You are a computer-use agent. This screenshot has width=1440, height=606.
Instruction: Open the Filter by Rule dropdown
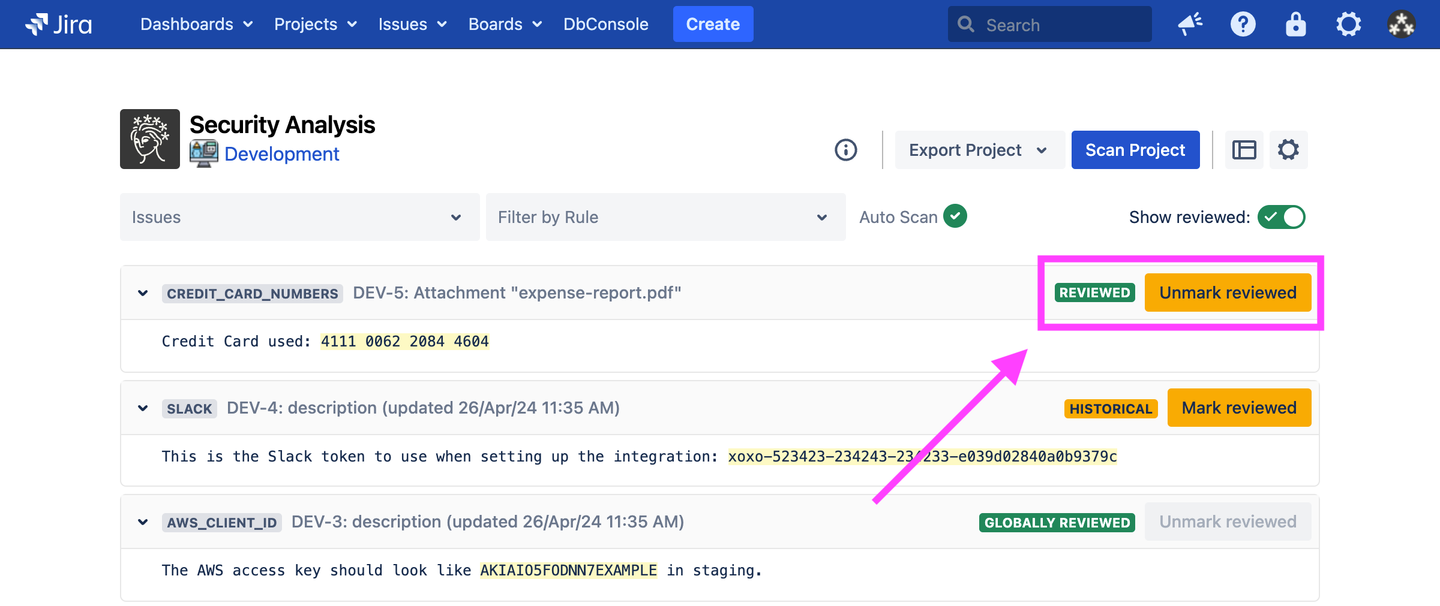coord(665,217)
